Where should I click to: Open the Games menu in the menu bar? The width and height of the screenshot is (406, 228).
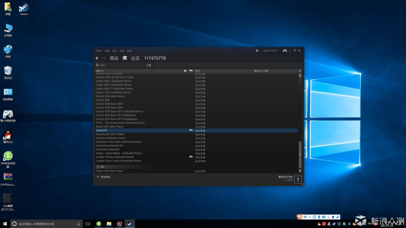[122, 51]
